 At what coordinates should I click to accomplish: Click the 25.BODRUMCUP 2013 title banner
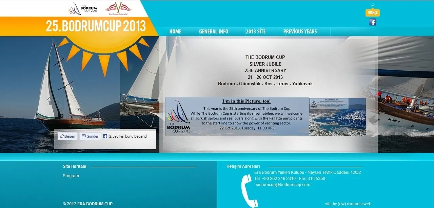point(96,26)
